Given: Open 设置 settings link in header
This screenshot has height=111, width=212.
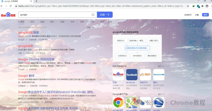Looking at the screenshot, I should (197, 15).
